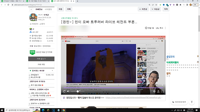
Task: Click the green extension icon in toolbar
Action: click(160, 5)
